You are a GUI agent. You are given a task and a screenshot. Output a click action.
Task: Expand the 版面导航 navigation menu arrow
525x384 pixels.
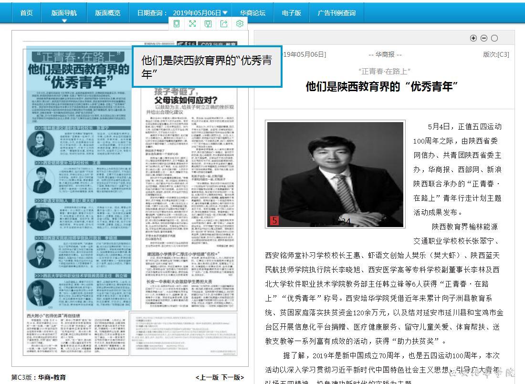point(64,21)
